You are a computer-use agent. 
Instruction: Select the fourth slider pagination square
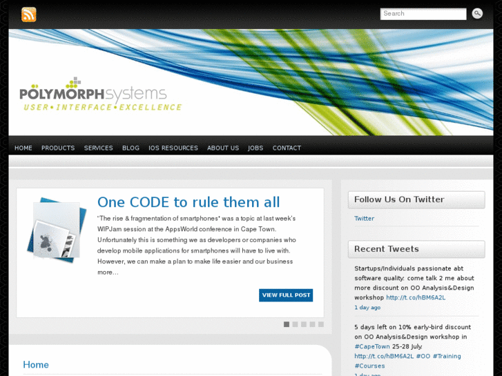coord(313,324)
